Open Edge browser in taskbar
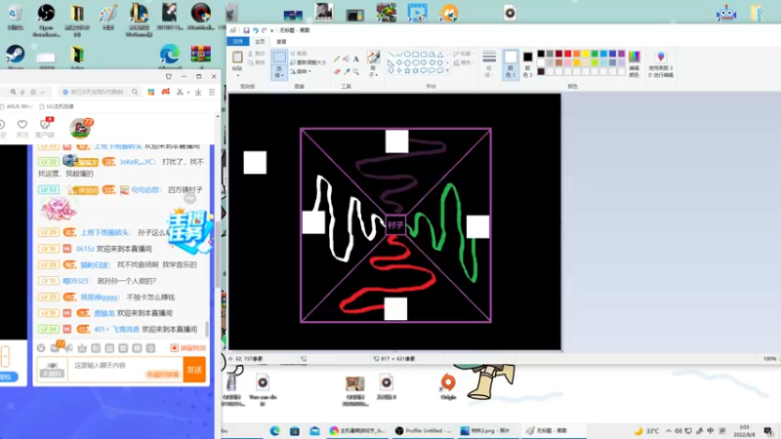This screenshot has width=781, height=439. [x=274, y=430]
